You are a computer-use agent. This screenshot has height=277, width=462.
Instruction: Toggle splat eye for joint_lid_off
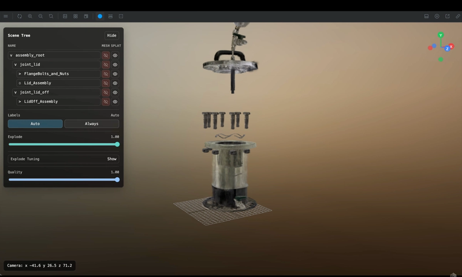(x=115, y=92)
